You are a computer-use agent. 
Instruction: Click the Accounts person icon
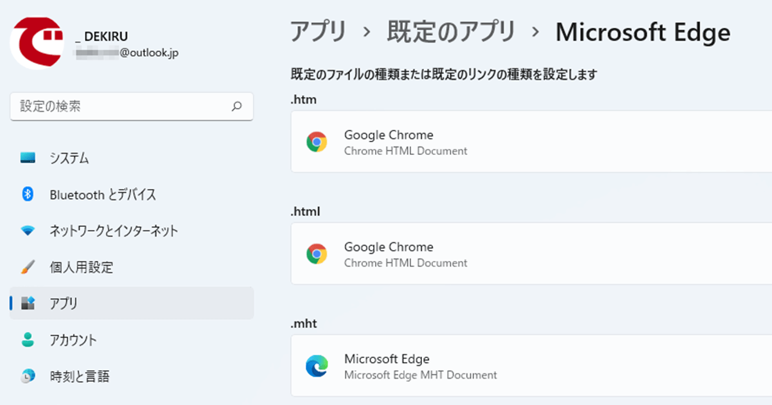point(28,339)
